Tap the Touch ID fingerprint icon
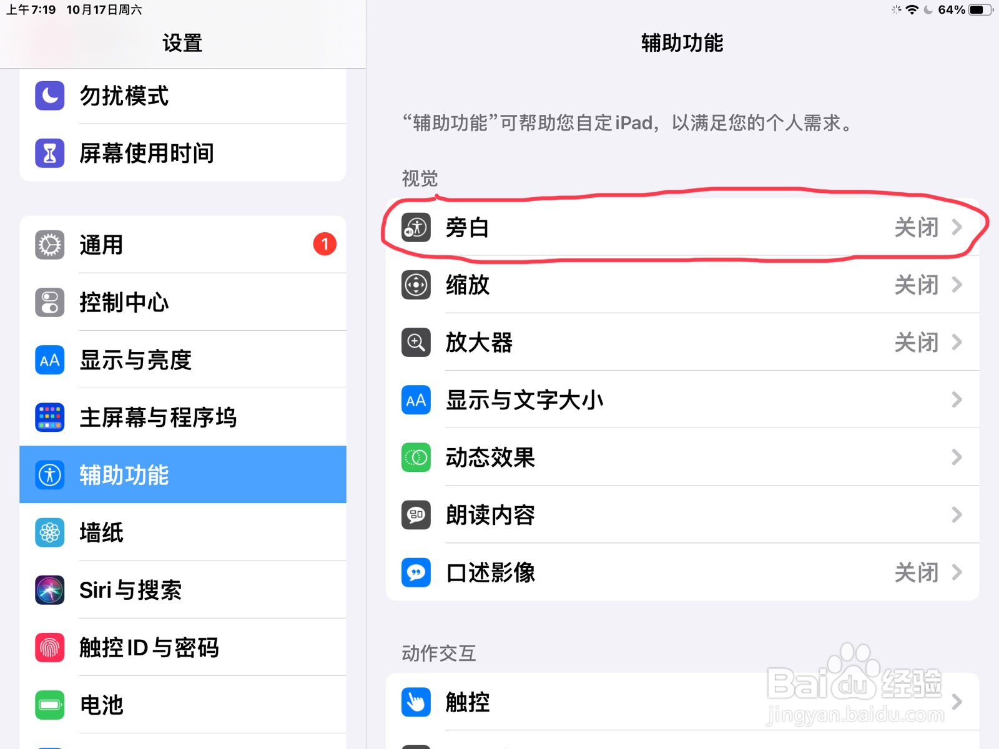Screen dimensions: 999x749 50,647
